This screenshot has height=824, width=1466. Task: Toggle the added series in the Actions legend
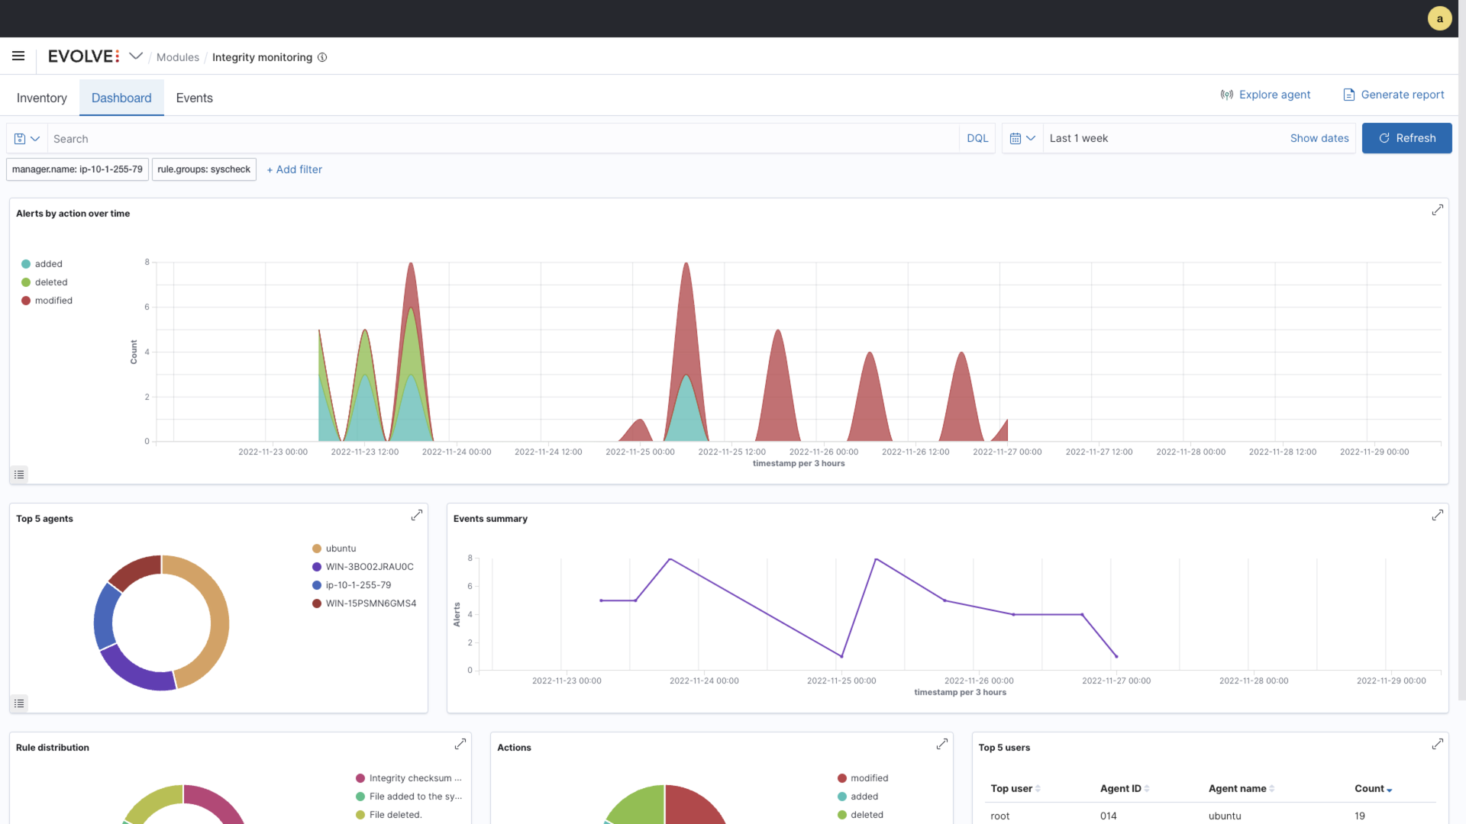coord(863,796)
